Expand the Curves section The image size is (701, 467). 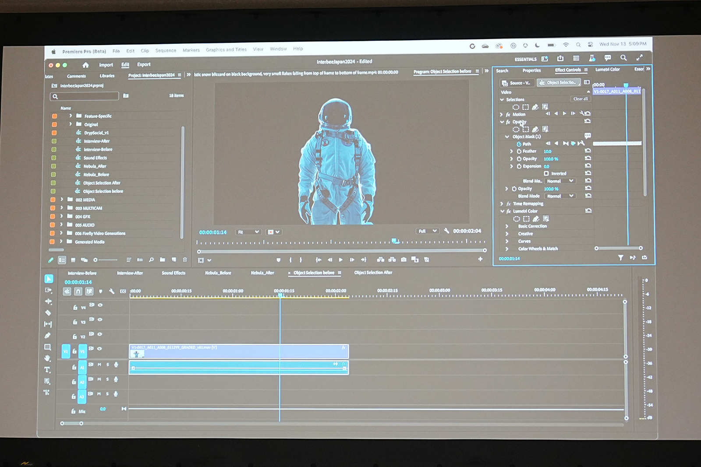pos(507,241)
